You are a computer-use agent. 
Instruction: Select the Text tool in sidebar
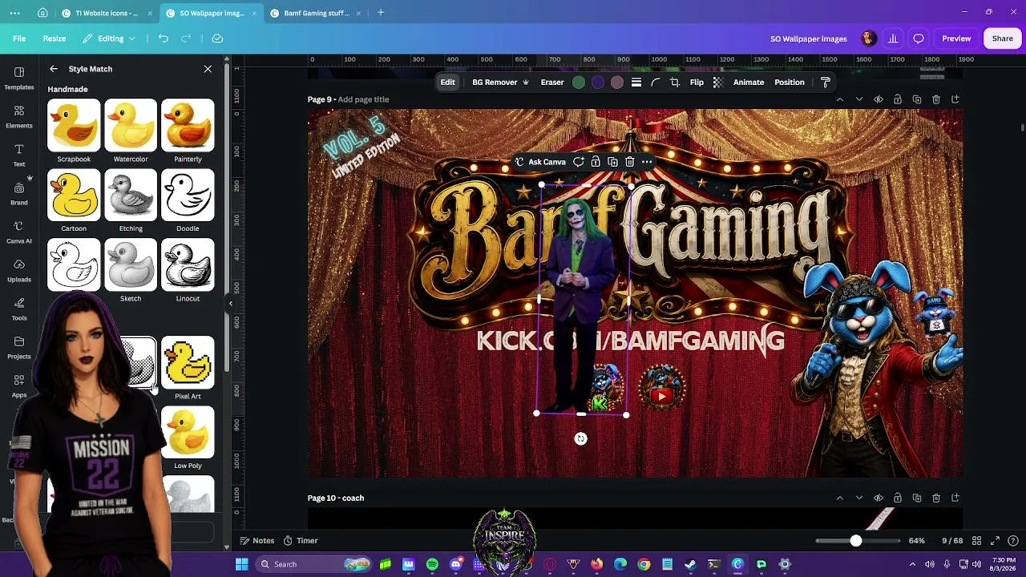pyautogui.click(x=19, y=155)
